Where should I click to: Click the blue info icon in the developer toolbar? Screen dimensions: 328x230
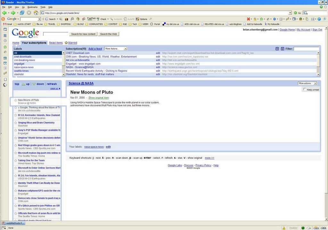275,19
